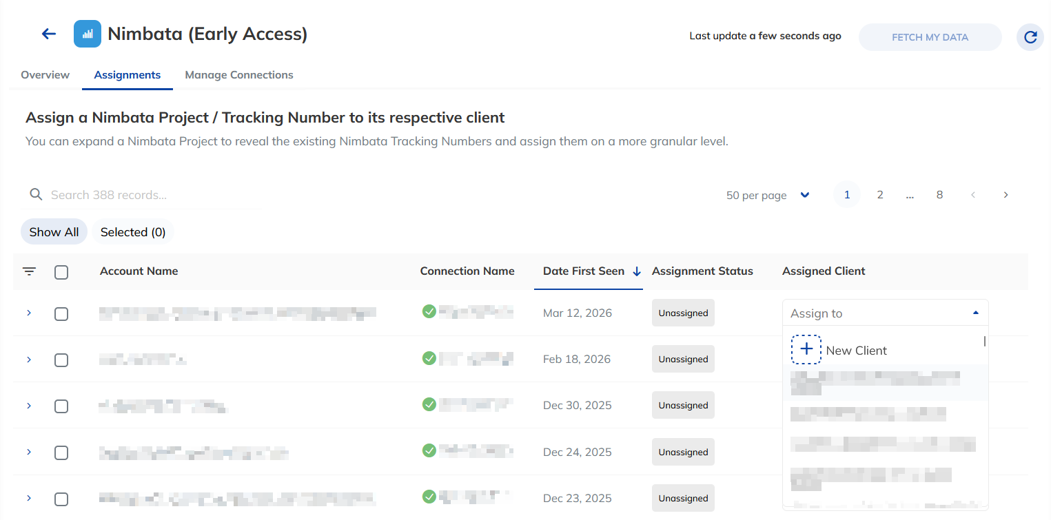Screen dimensions: 1051x520
Task: Click green connection check in Dec 24, 2025 row
Action: 429,450
